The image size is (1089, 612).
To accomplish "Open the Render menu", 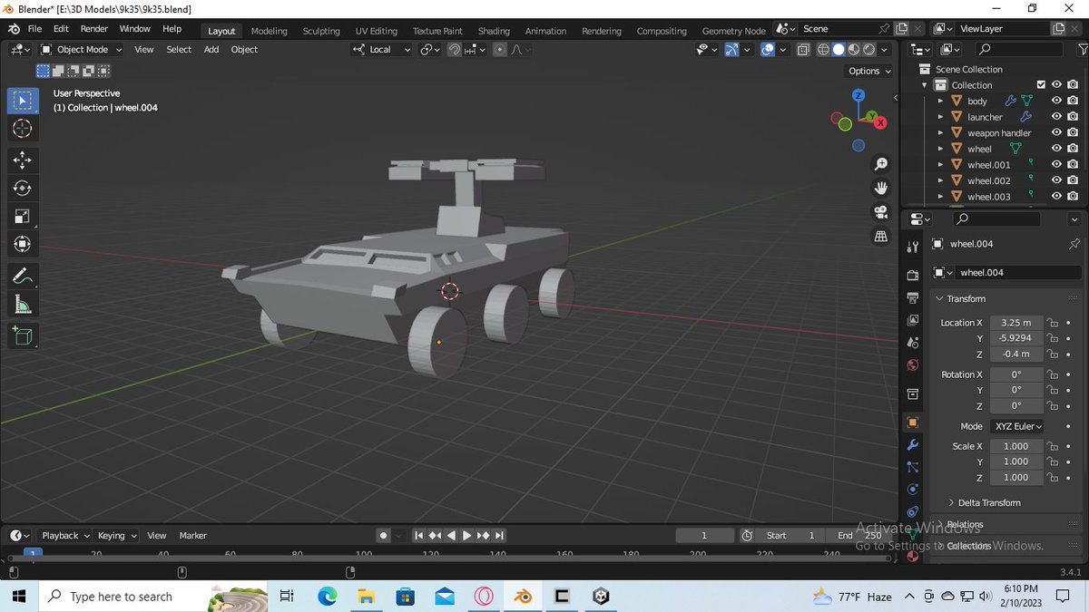I will [x=93, y=28].
